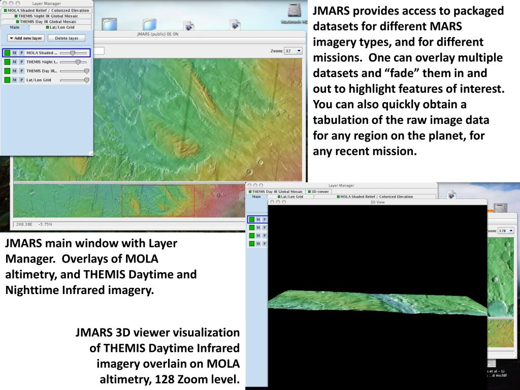Click the input field left of Zoom 32

(x=99, y=51)
